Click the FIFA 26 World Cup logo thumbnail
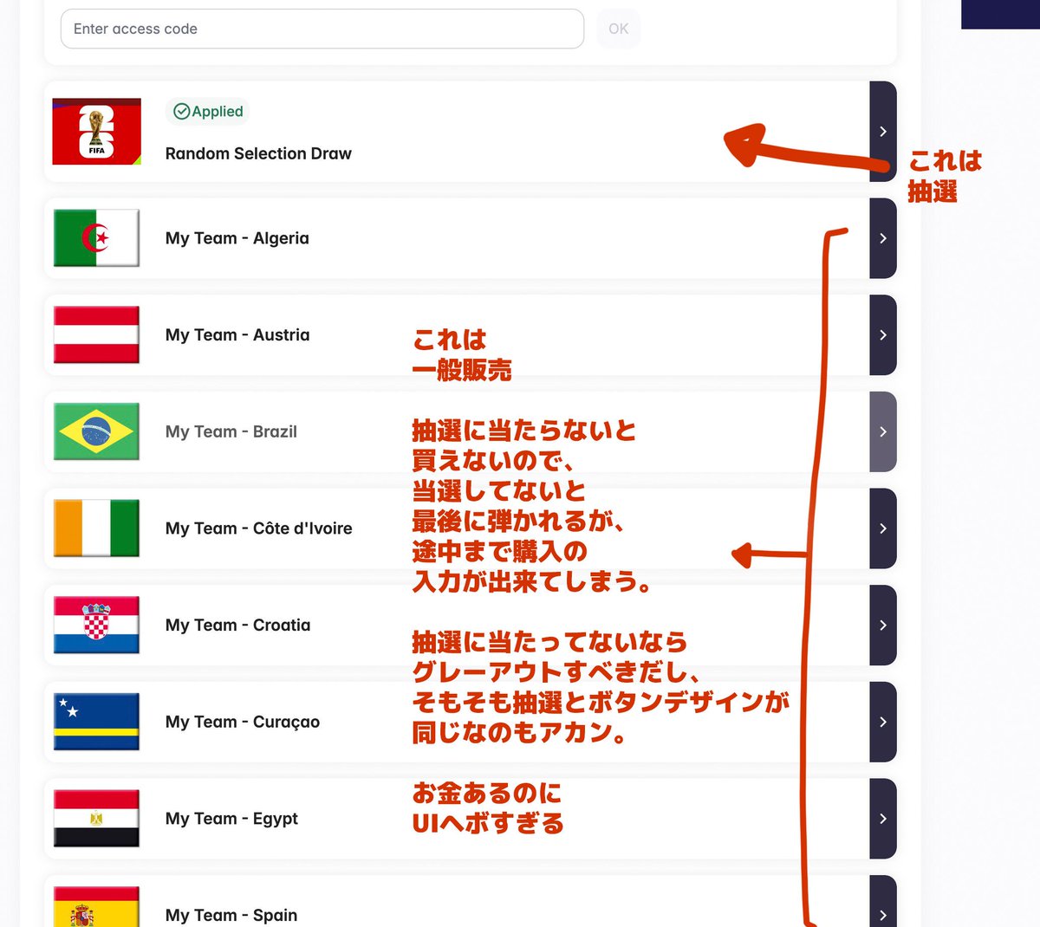Viewport: 1040px width, 927px height. point(96,132)
